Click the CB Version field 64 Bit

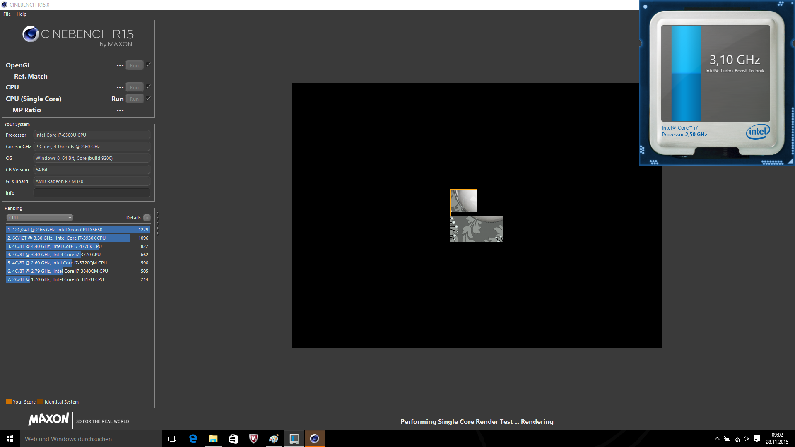(x=92, y=170)
